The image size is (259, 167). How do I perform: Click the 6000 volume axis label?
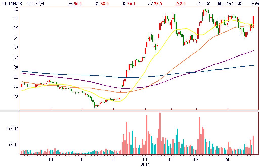coord(14,145)
